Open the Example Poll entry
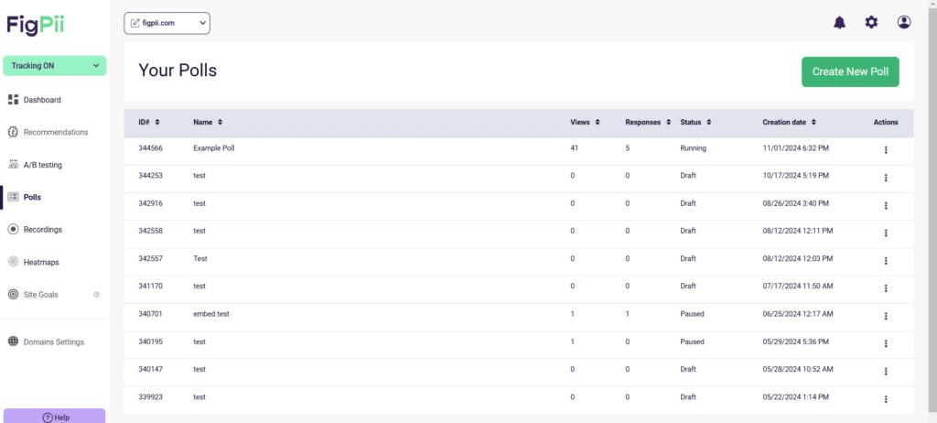The width and height of the screenshot is (937, 423). (214, 147)
